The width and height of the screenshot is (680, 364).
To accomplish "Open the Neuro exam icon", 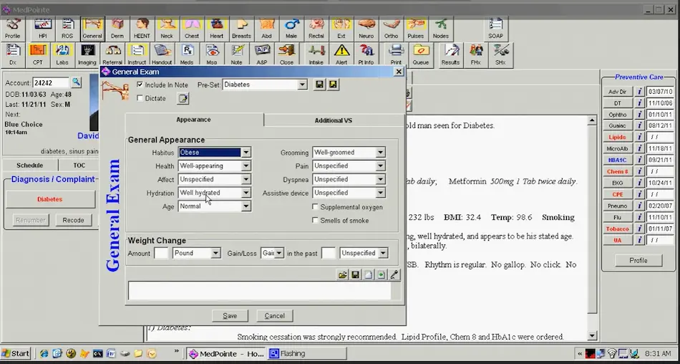I will point(366,29).
